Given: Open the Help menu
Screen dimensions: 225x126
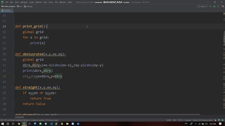Looking at the screenshot, I should pos(70,2).
